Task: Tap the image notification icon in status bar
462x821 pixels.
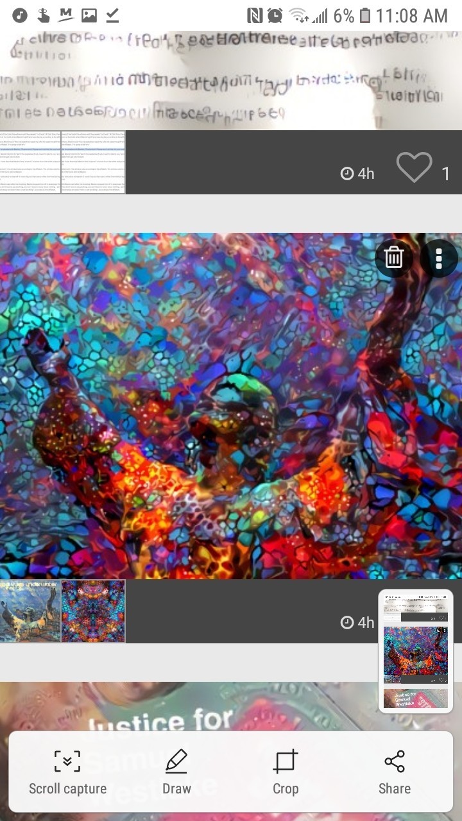Action: tap(89, 15)
